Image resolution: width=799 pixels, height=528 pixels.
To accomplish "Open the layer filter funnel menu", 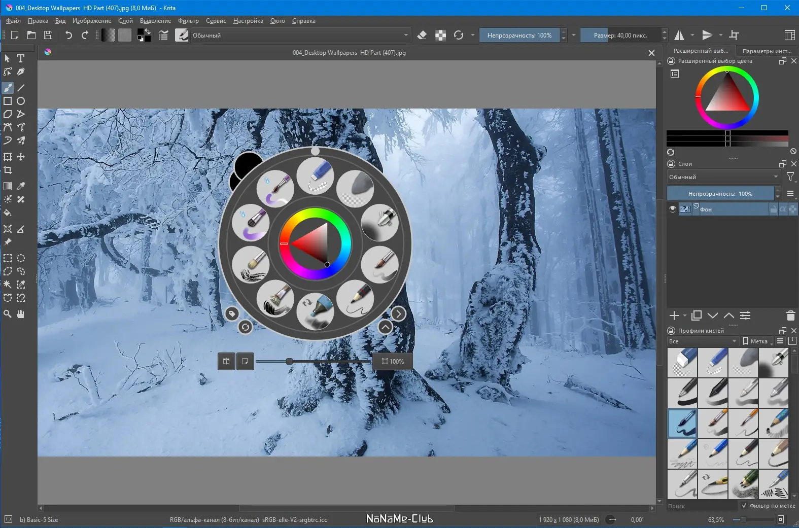I will pyautogui.click(x=790, y=177).
